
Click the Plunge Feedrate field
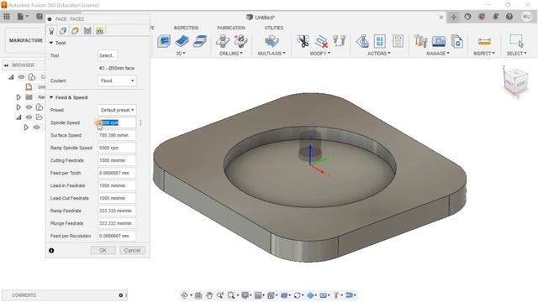[x=117, y=224]
